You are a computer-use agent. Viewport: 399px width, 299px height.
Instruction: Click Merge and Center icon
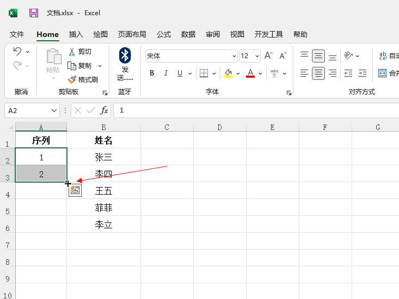click(382, 73)
